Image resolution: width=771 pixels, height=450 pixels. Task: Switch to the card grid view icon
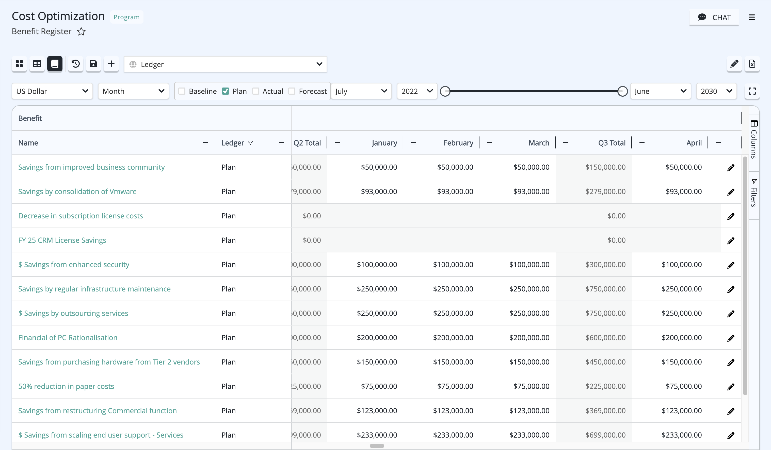(x=19, y=64)
